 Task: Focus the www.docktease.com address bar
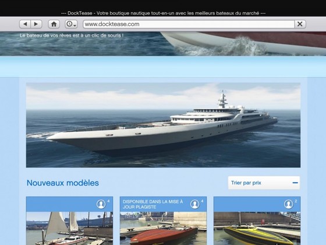pos(189,24)
